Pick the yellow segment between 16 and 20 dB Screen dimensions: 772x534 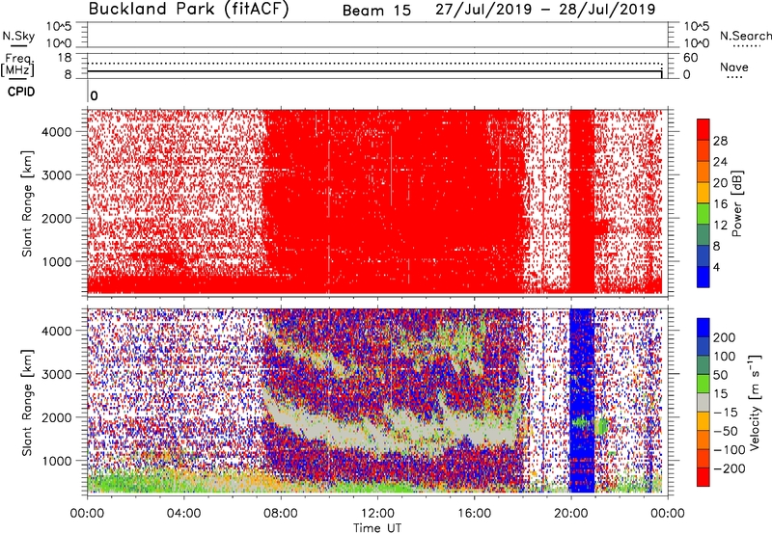703,192
